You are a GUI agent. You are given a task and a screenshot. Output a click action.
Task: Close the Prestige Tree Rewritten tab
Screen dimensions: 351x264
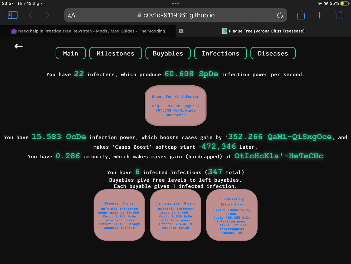point(181,31)
